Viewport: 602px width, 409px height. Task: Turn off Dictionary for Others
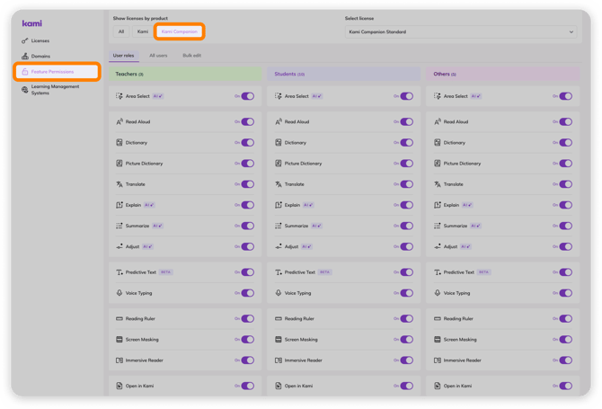tap(565, 143)
